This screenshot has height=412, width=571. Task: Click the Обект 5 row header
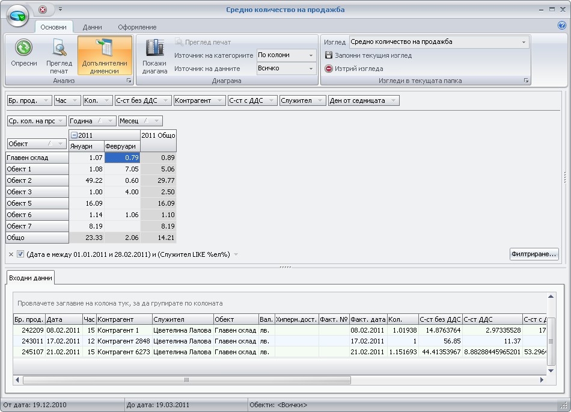[x=37, y=203]
